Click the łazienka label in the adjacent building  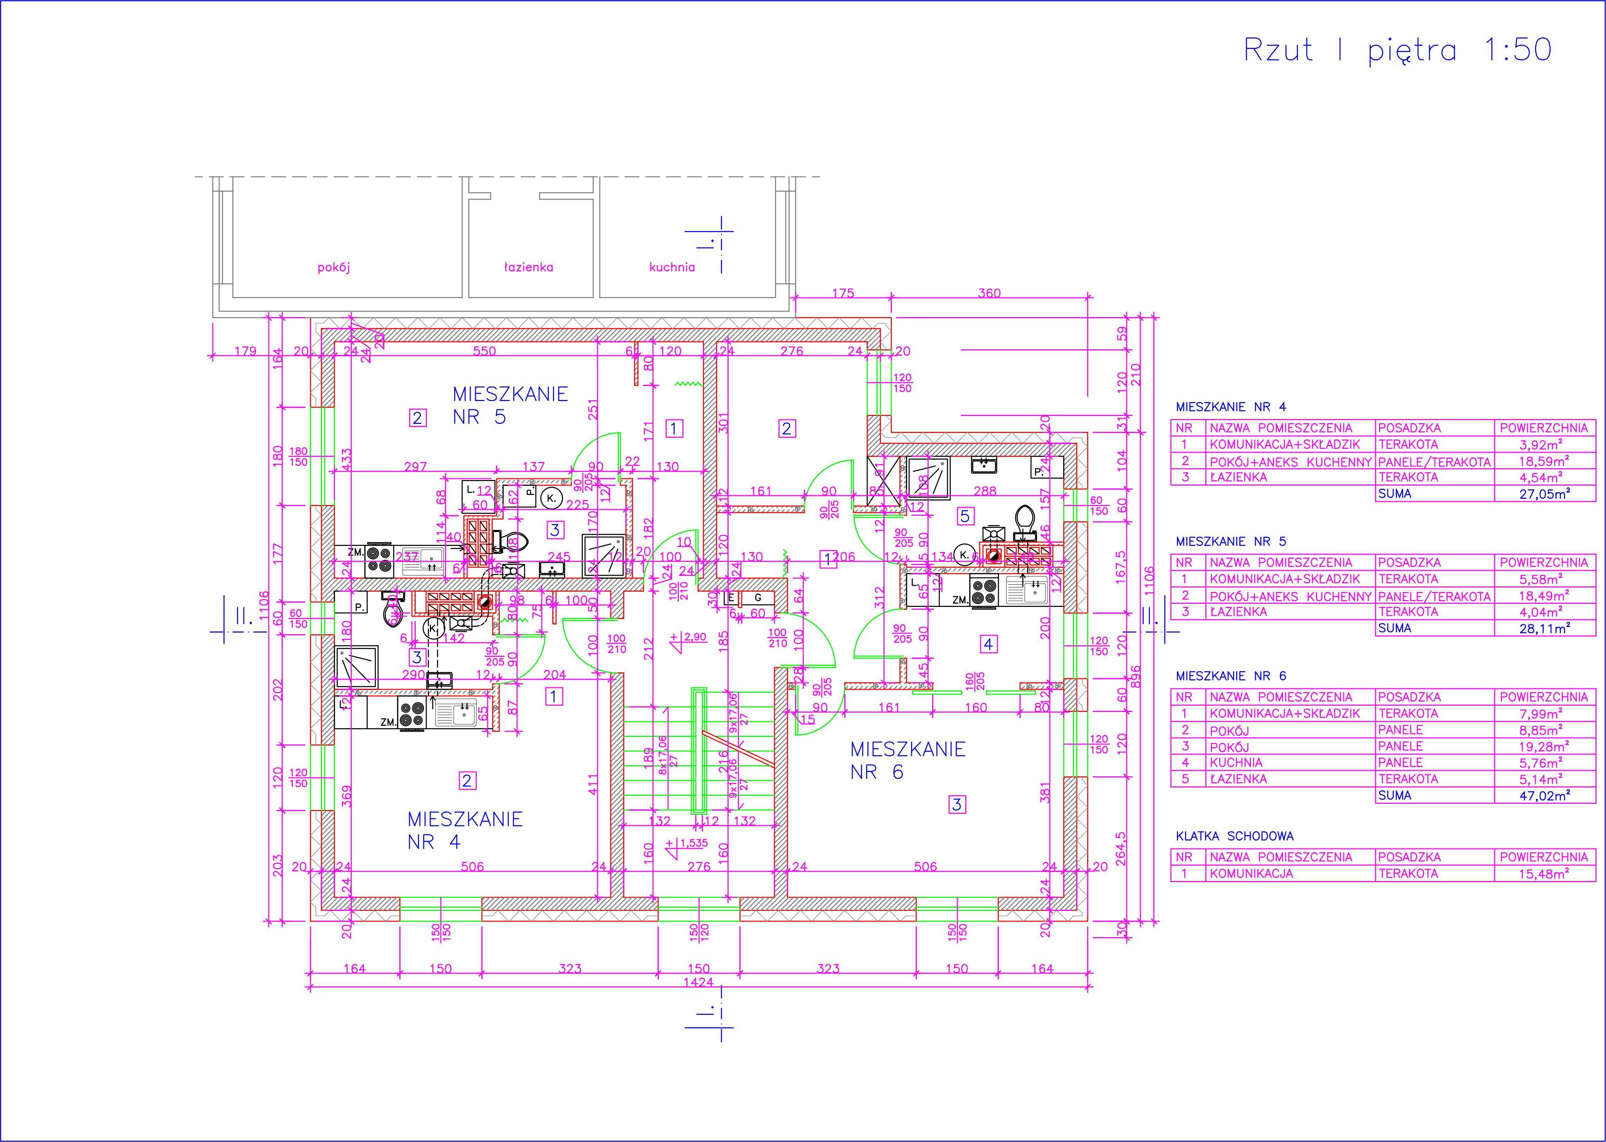tap(529, 267)
